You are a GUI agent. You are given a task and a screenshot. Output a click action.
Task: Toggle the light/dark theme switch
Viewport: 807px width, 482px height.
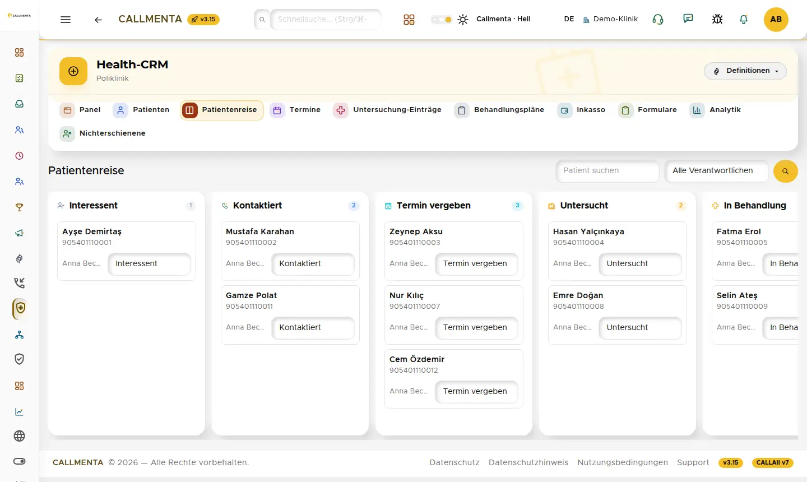coord(442,20)
